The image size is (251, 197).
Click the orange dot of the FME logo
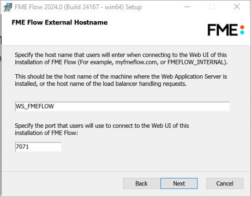[242, 27]
